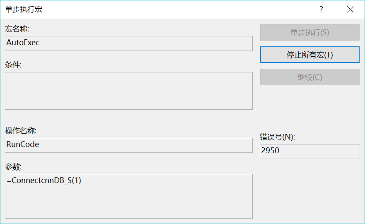Click the 单步执行宏 title bar text
Screen dimensions: 365x224
click(24, 10)
